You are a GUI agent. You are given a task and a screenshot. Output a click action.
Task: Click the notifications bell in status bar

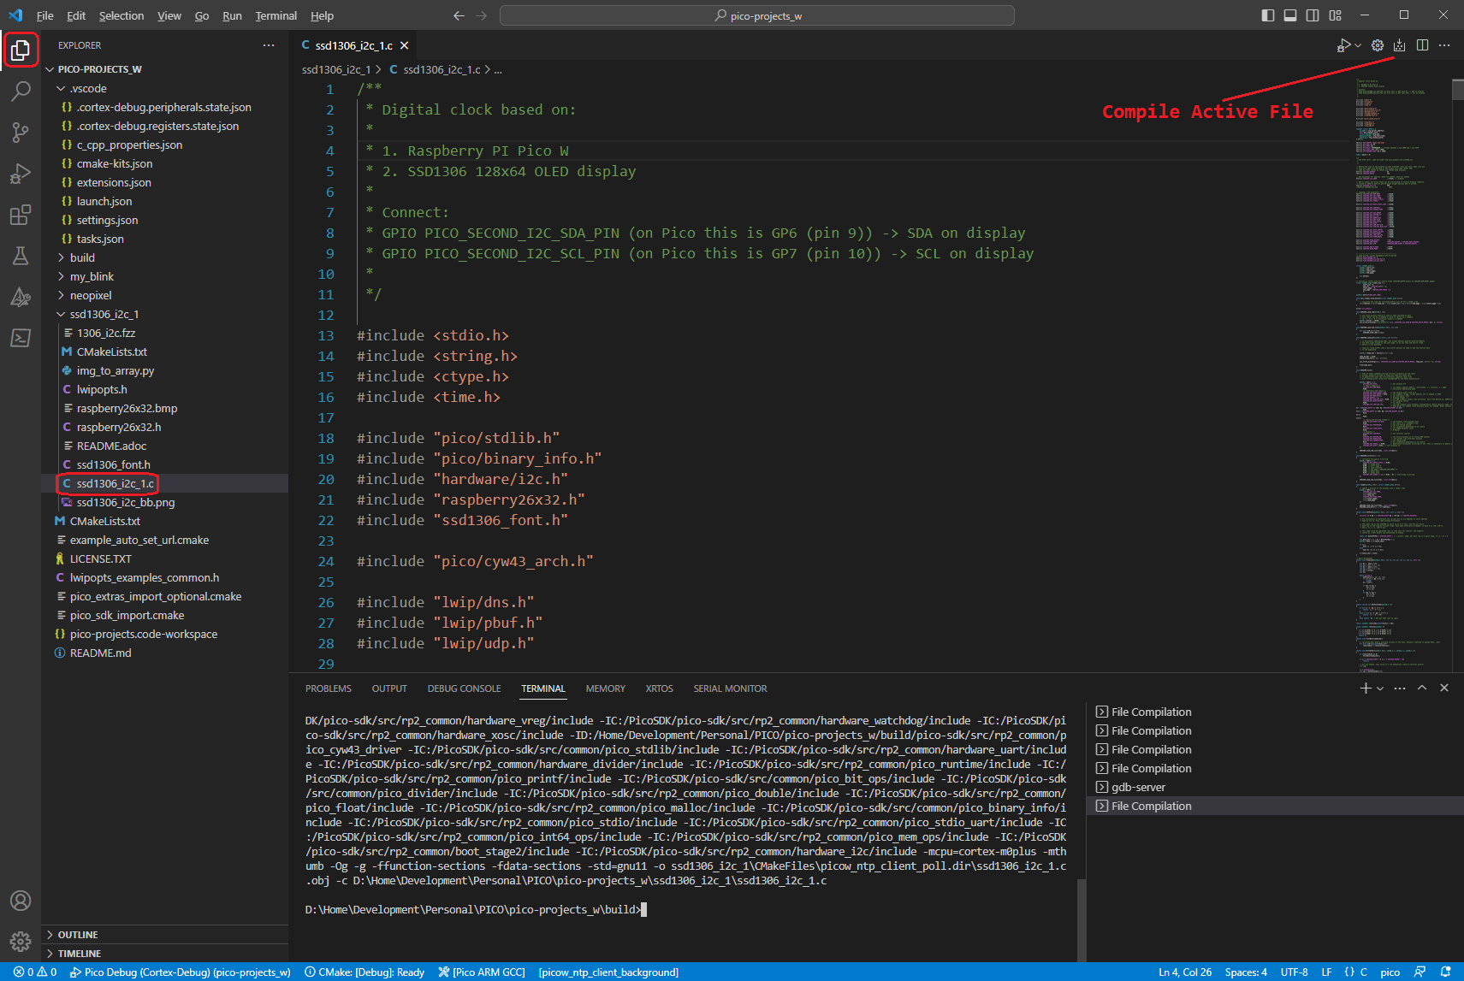pos(1446,972)
